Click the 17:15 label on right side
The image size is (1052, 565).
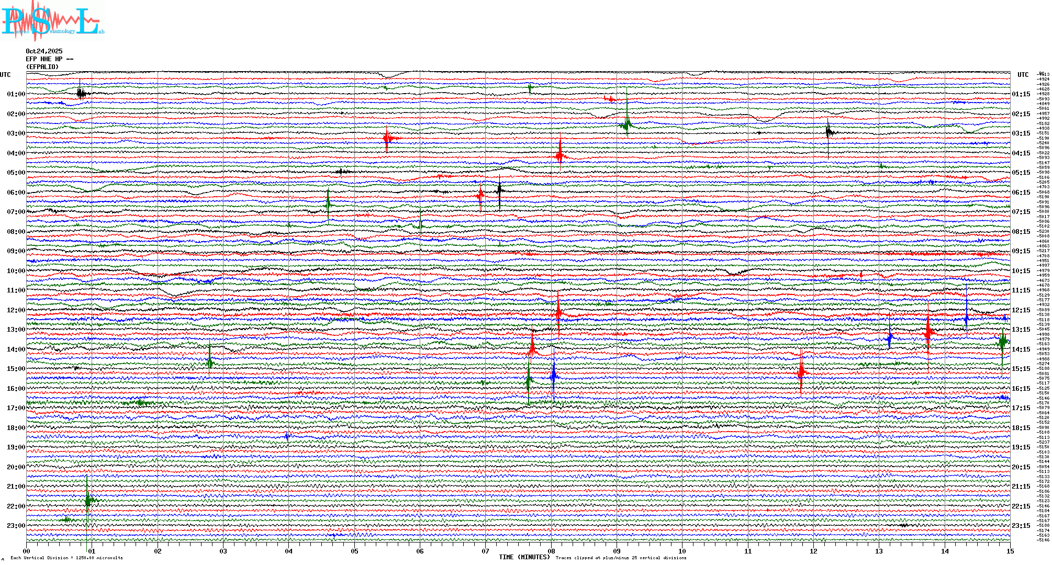1021,408
